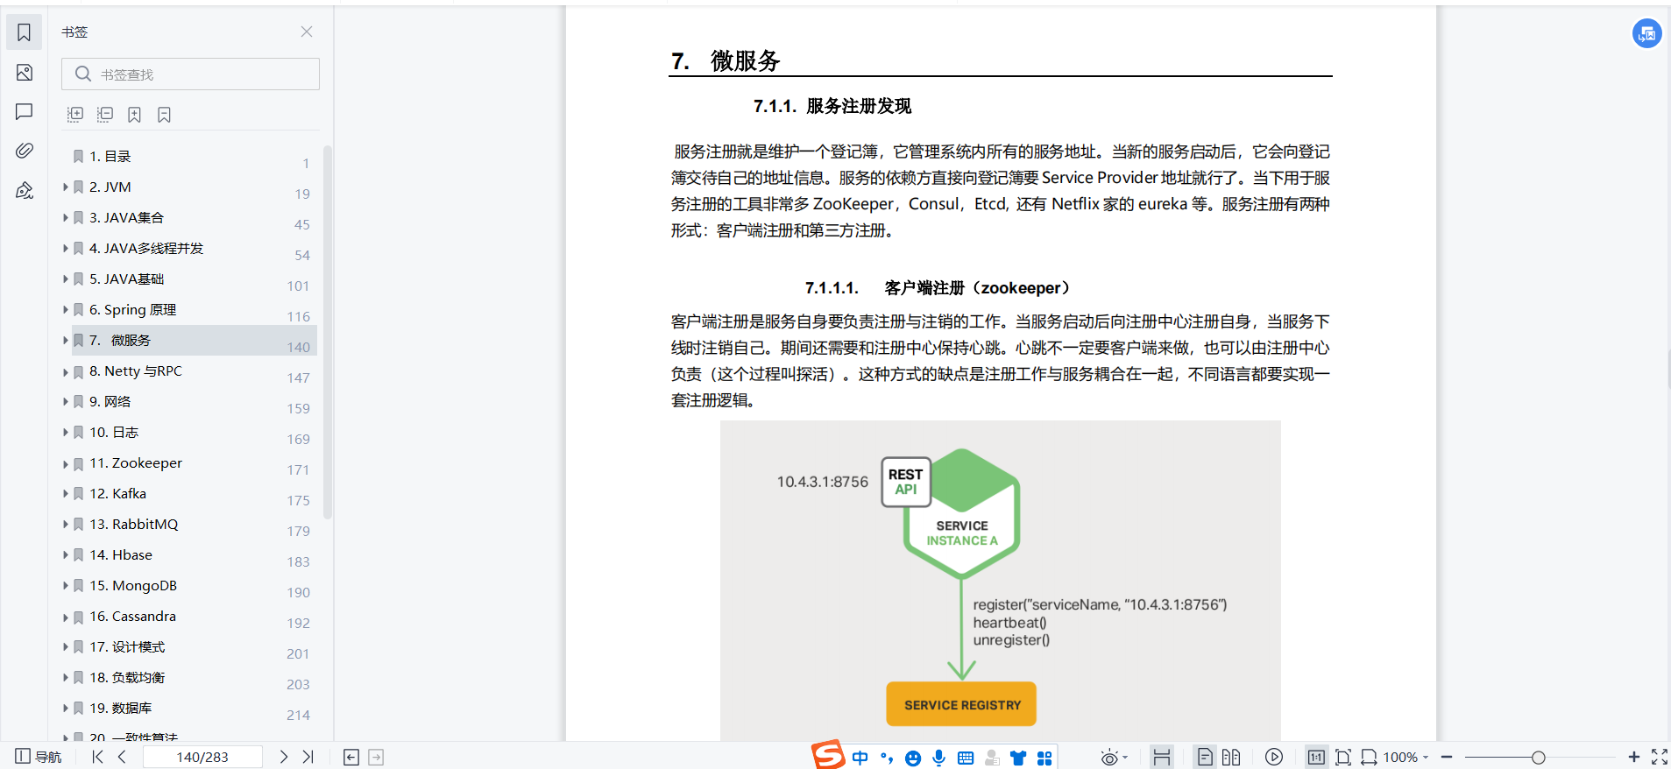Click the page number field 140/283
Image resolution: width=1671 pixels, height=769 pixels.
pos(202,757)
